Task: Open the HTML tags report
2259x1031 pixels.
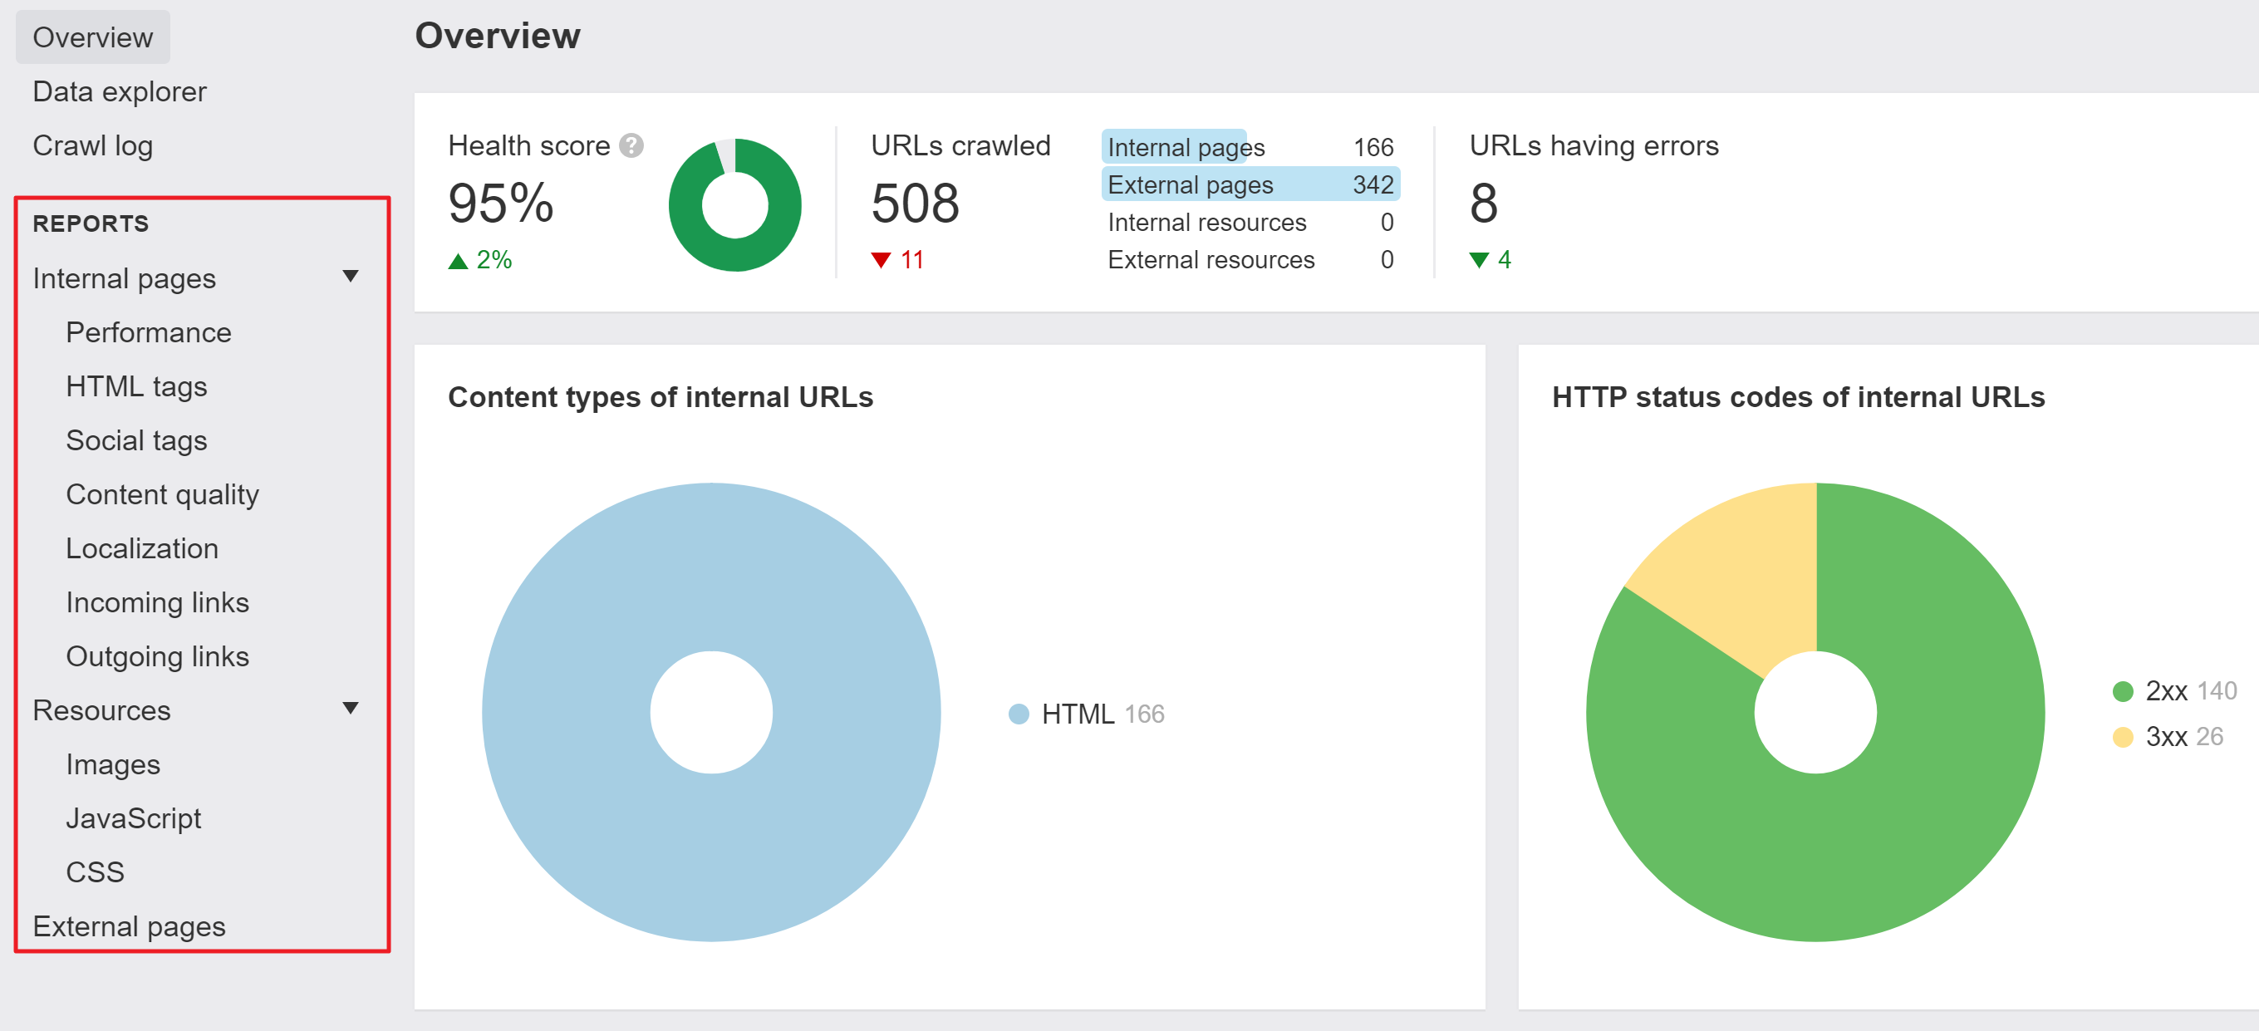Action: point(136,386)
